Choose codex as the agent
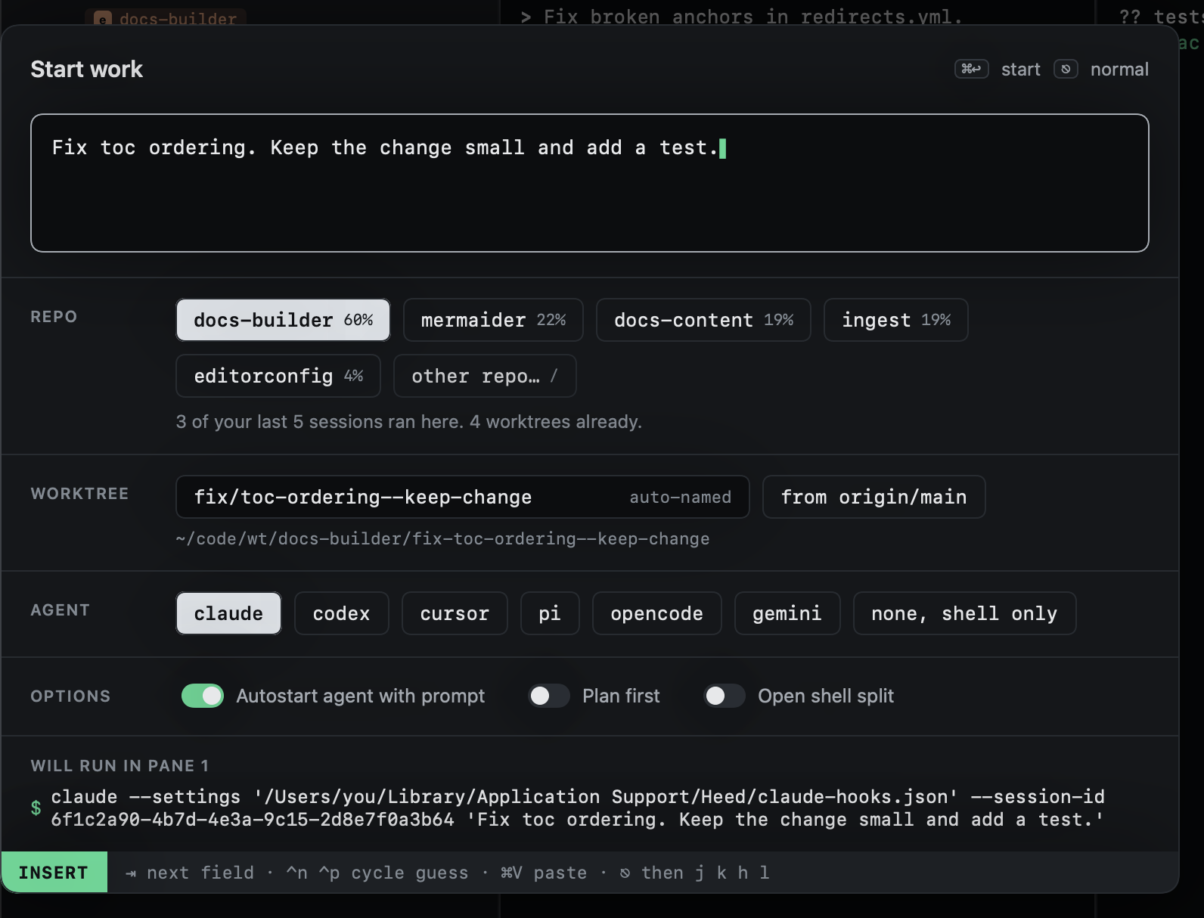The width and height of the screenshot is (1204, 918). tap(342, 613)
